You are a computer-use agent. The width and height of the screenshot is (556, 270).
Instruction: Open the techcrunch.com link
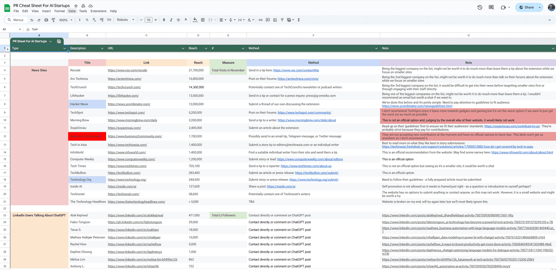(124, 87)
